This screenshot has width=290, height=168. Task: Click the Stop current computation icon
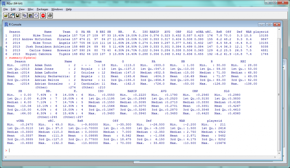(43, 15)
